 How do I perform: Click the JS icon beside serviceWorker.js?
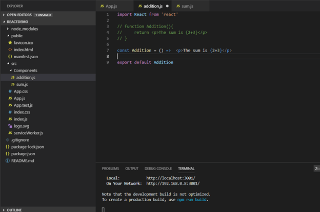[x=10, y=133]
